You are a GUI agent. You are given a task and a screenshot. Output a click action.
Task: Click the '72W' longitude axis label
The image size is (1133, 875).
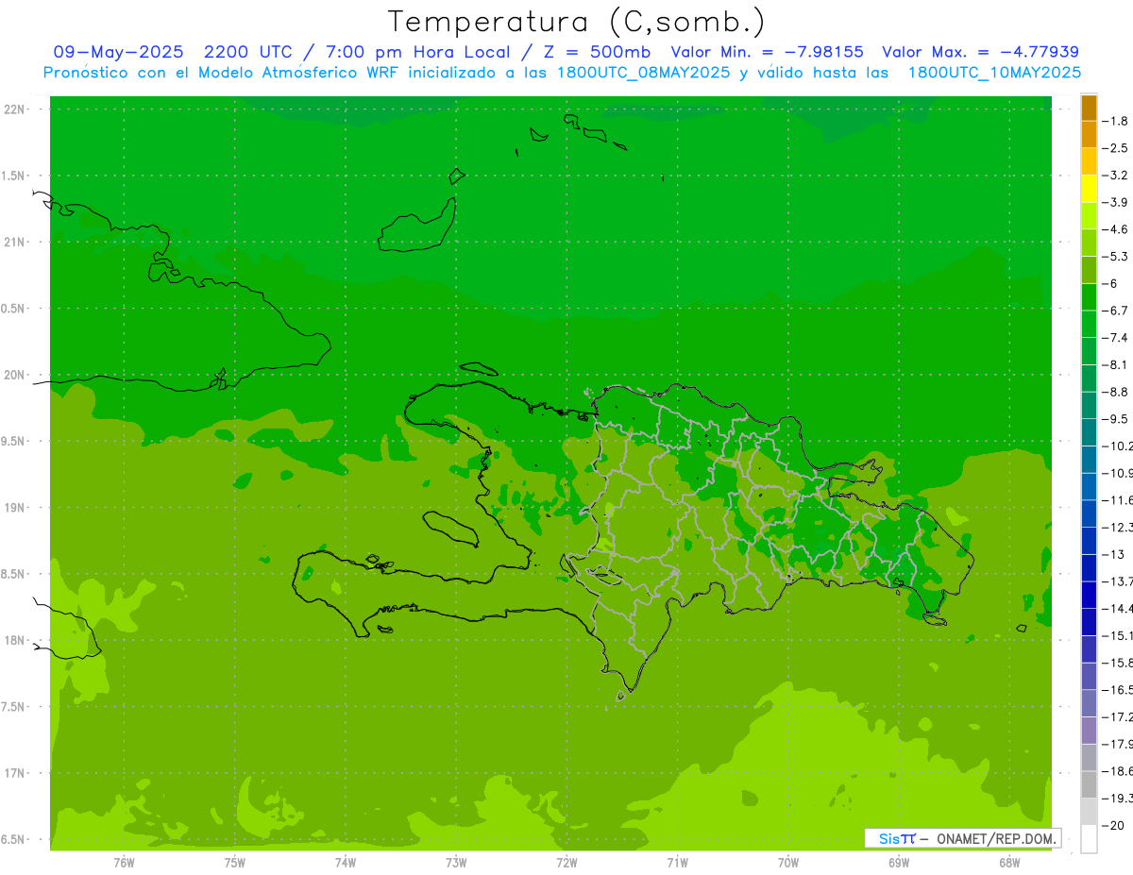coord(566,863)
